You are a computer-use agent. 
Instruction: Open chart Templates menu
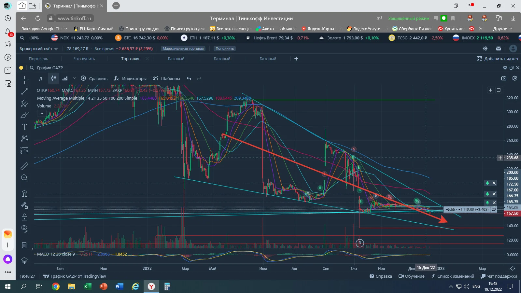(166, 78)
